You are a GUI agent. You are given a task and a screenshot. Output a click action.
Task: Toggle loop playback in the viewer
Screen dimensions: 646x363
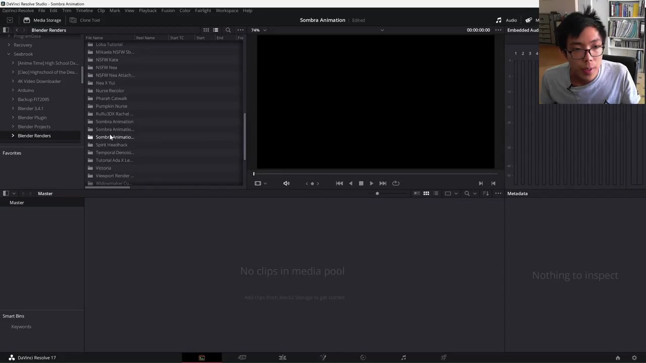(x=396, y=184)
